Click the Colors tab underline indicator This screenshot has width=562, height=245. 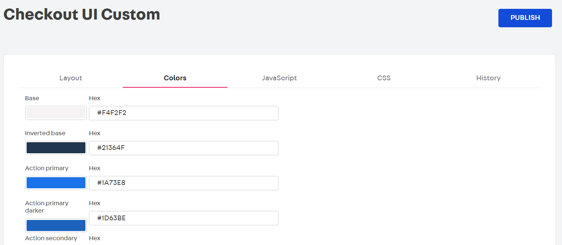coord(175,87)
